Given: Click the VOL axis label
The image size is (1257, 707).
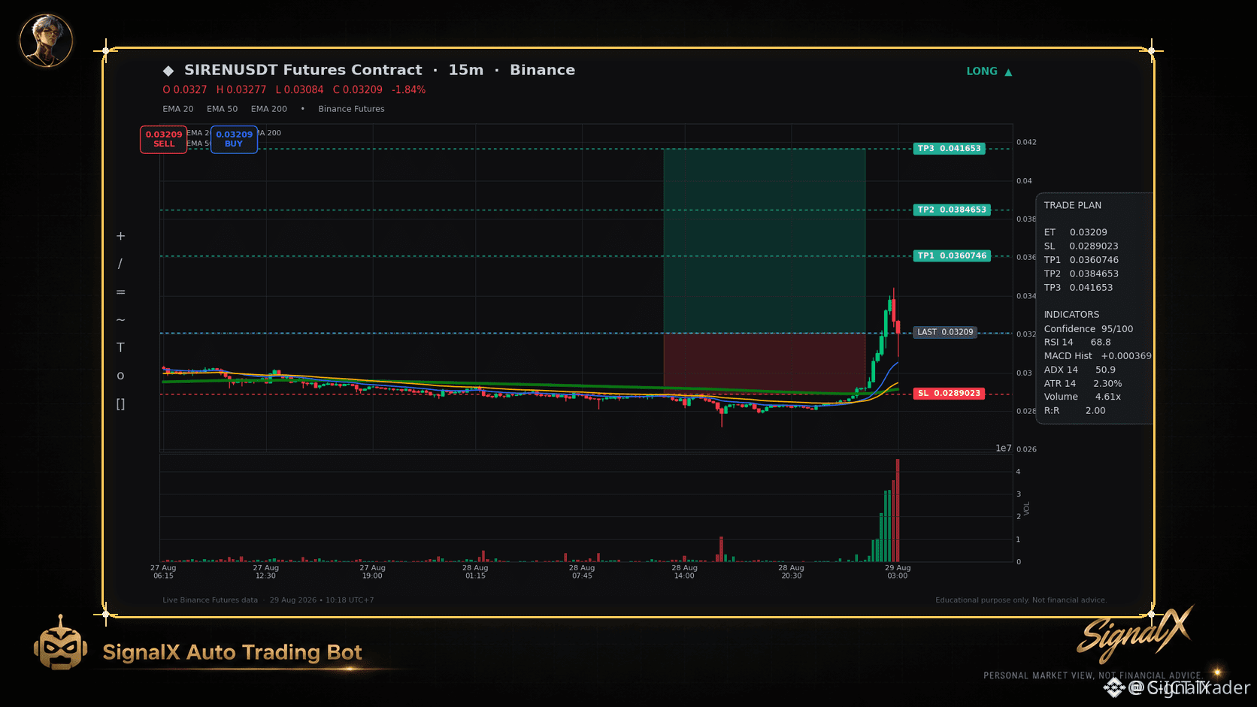Looking at the screenshot, I should click(x=1027, y=509).
